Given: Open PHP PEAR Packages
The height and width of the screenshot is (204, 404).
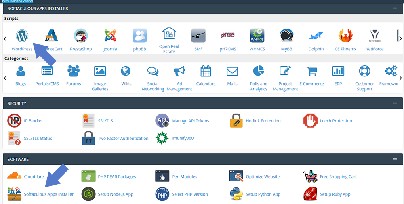Looking at the screenshot, I should pos(117,177).
